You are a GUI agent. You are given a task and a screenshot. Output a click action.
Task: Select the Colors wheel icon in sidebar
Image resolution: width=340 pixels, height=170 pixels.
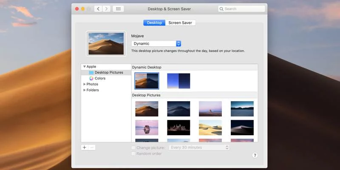click(x=91, y=78)
